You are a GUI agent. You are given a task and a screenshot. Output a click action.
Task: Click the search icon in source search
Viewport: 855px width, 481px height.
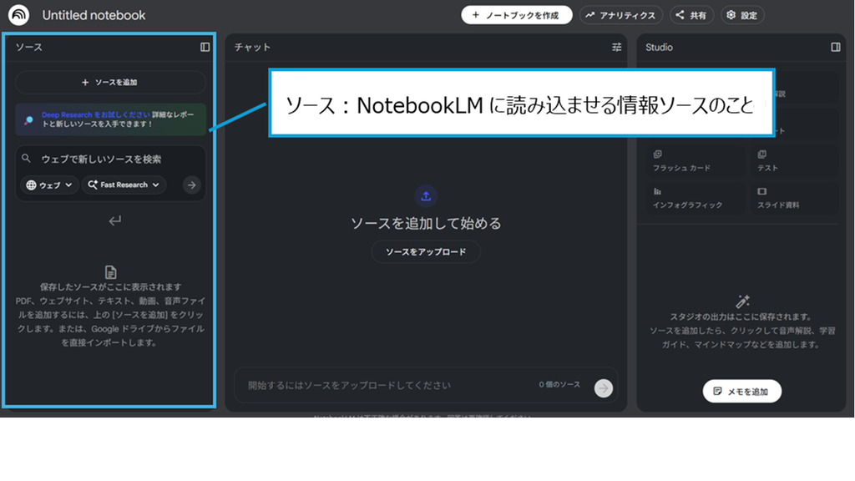pos(26,159)
